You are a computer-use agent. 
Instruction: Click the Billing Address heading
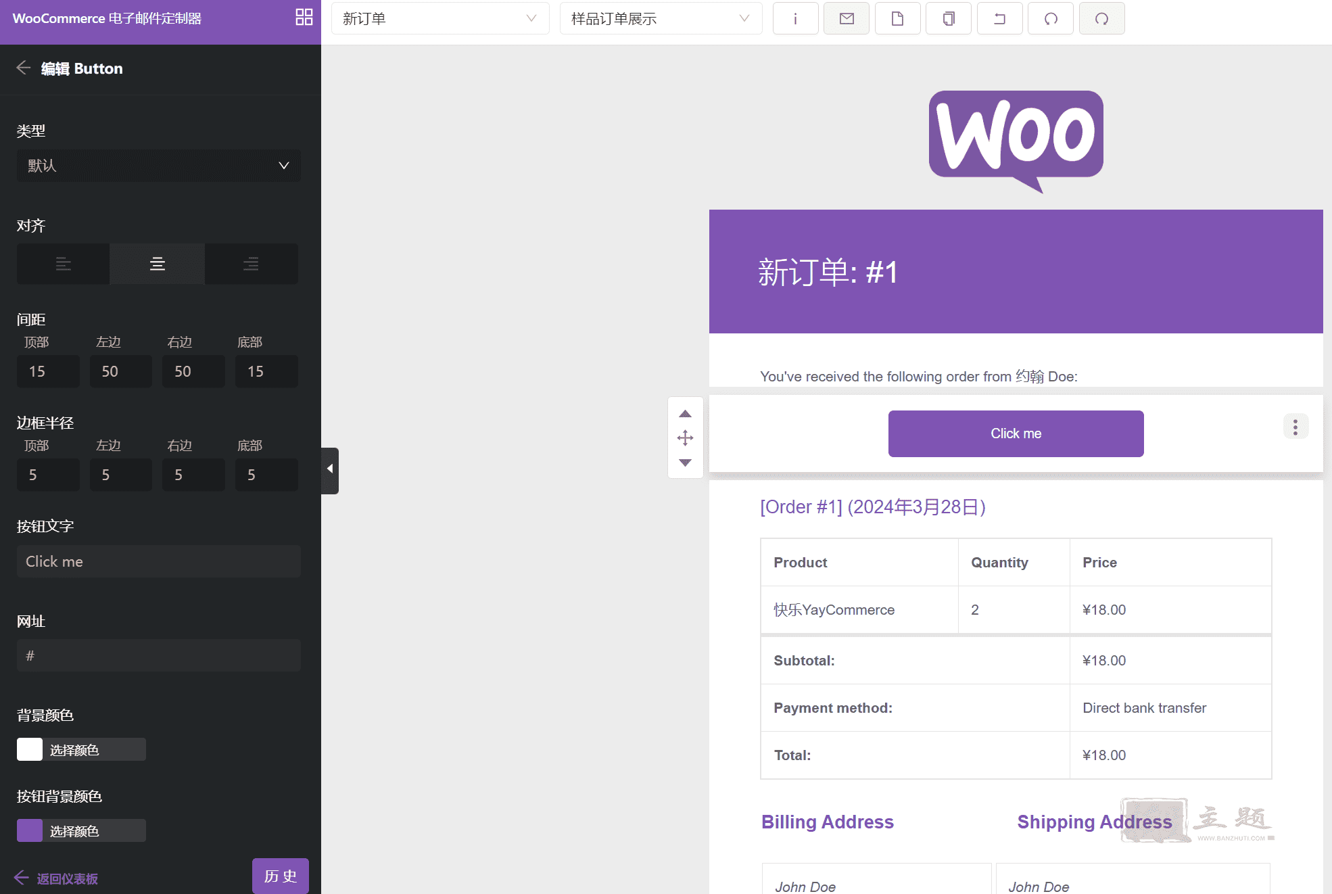point(828,822)
